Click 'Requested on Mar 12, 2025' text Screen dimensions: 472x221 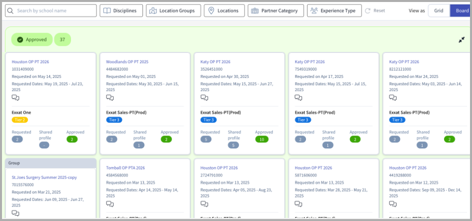click(x=413, y=182)
